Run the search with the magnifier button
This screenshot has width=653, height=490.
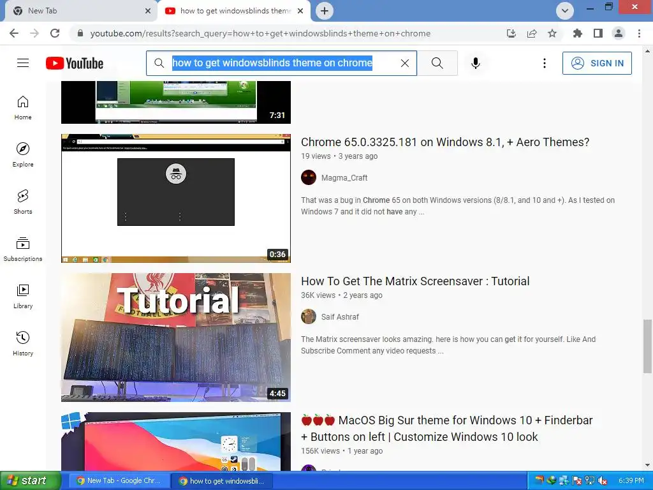click(x=437, y=63)
